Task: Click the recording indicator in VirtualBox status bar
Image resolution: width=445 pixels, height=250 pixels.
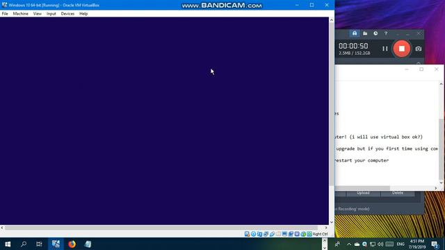Action: coord(291,234)
